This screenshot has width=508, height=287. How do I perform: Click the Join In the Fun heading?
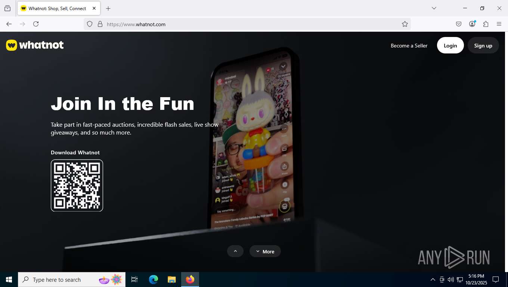(x=123, y=104)
